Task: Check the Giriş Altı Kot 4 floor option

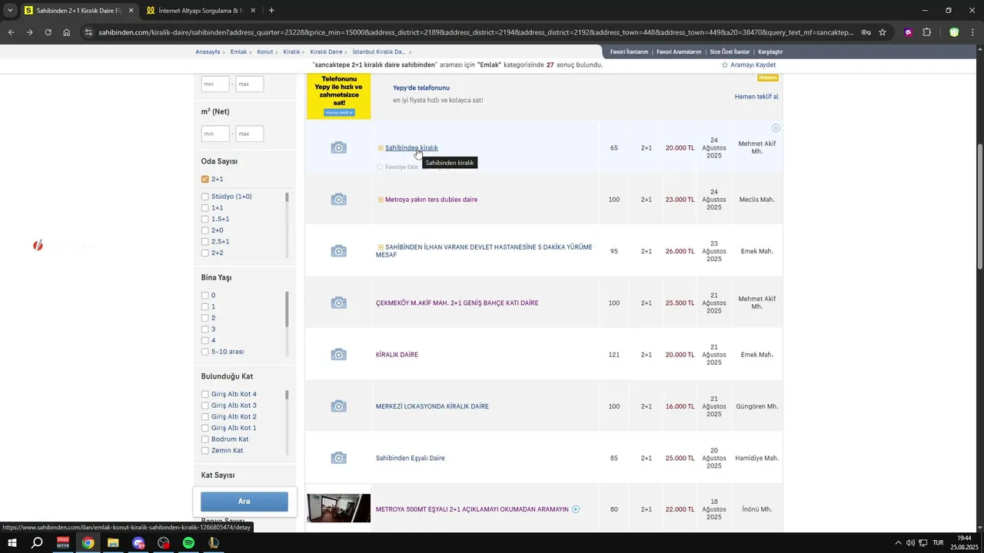Action: coord(205,394)
